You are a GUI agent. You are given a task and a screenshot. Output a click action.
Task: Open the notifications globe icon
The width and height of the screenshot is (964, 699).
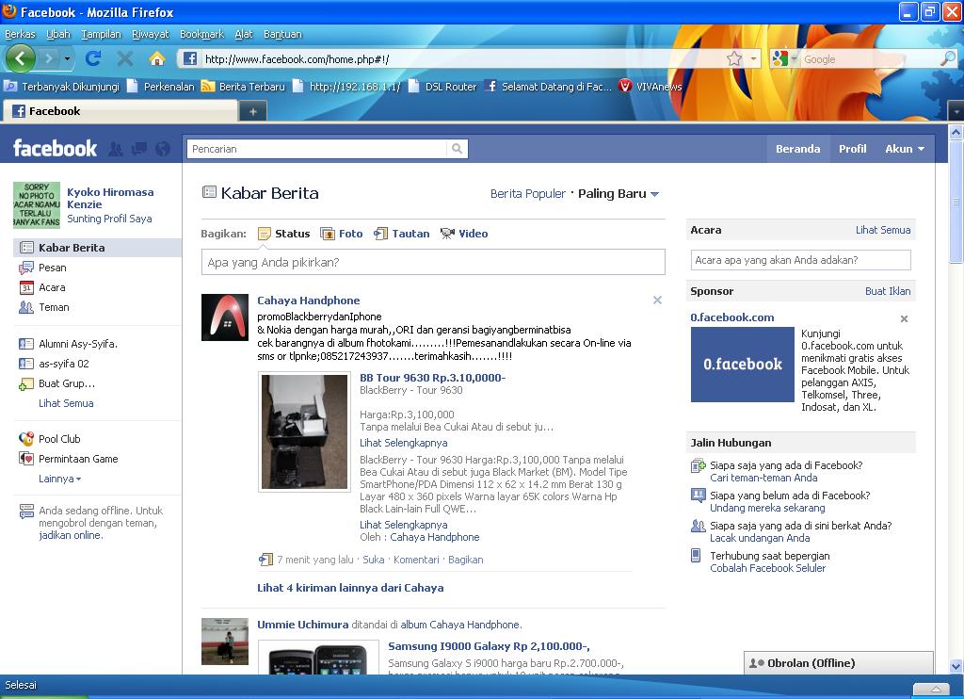[163, 148]
